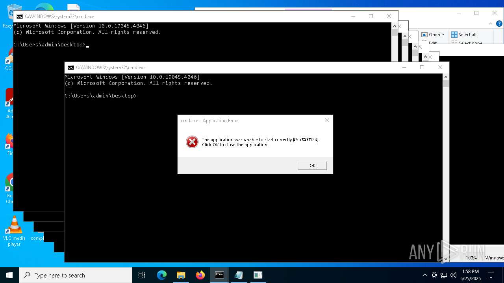
Task: Open Explorer help question mark icon
Action: coord(498,24)
